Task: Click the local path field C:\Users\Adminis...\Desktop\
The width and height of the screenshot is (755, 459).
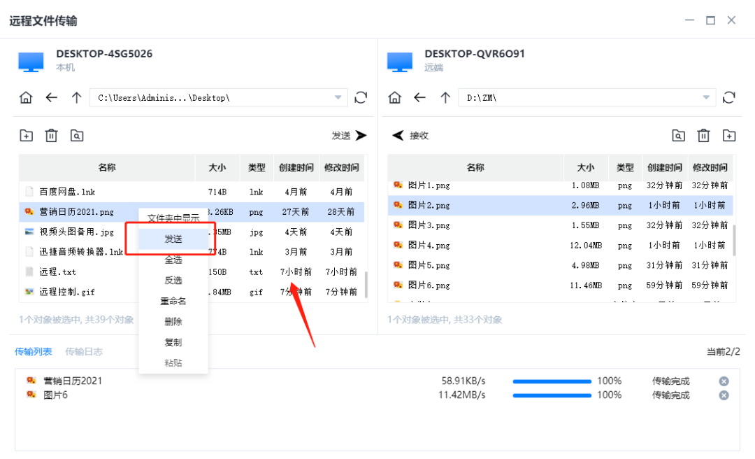Action: pyautogui.click(x=219, y=97)
